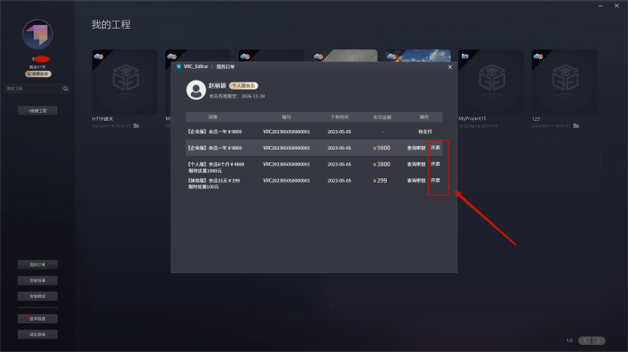Screen dimensions: 628x352
Task: Click the user avatar icon in order dialog
Action: click(196, 90)
